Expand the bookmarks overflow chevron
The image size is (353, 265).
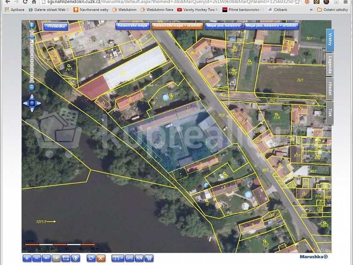point(311,10)
